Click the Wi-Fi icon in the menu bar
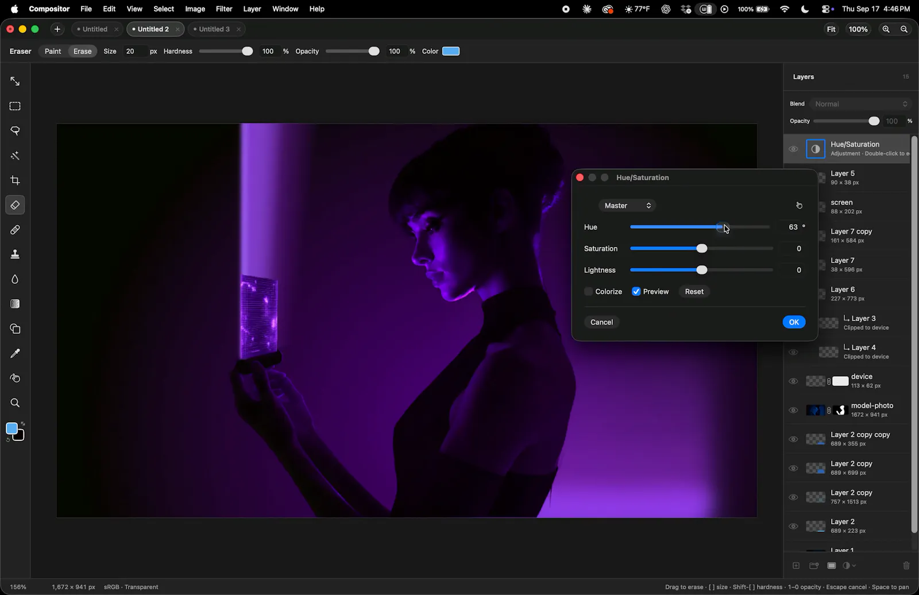Image resolution: width=919 pixels, height=595 pixels. (785, 9)
